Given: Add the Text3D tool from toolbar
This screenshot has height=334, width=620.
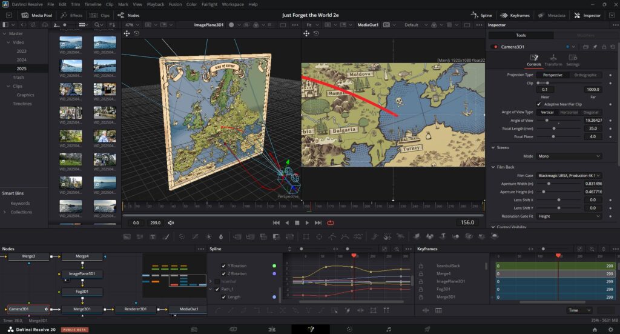Looking at the screenshot, I should coord(443,236).
